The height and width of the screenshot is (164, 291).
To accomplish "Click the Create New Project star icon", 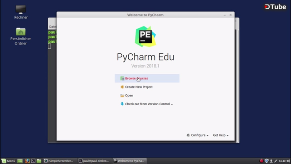I will (122, 87).
